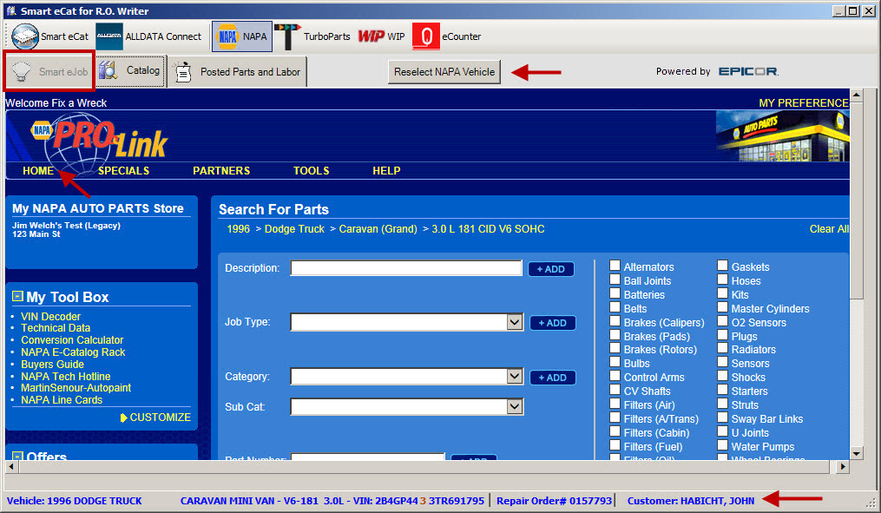Click the Description input field

(x=405, y=268)
